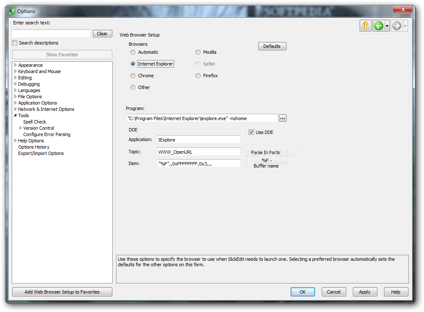Expand the Editing tree node
The height and width of the screenshot is (312, 424).
coord(16,77)
